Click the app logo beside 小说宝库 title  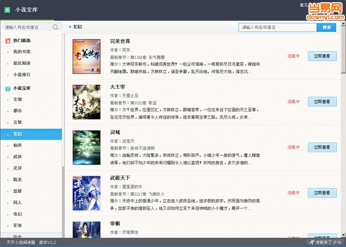tap(8, 9)
